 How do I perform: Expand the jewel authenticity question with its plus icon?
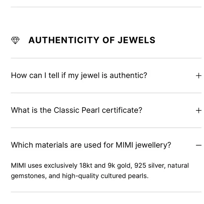pyautogui.click(x=198, y=76)
